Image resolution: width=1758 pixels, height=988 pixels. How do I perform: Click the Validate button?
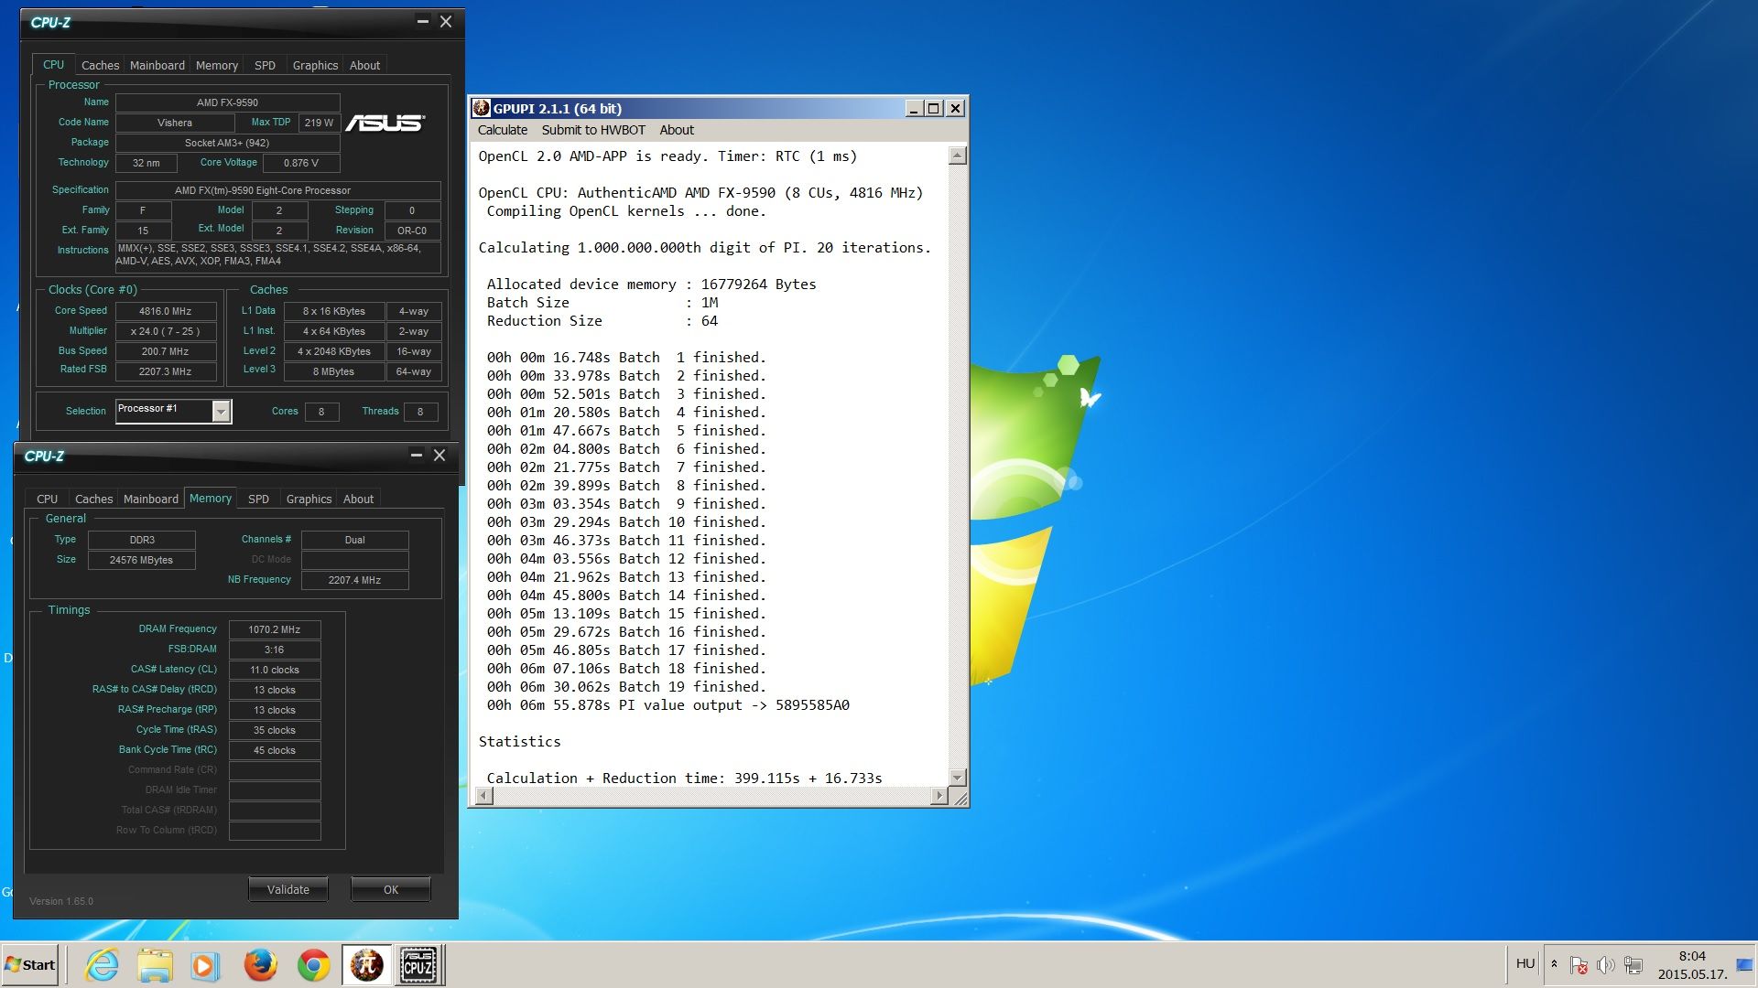(288, 889)
